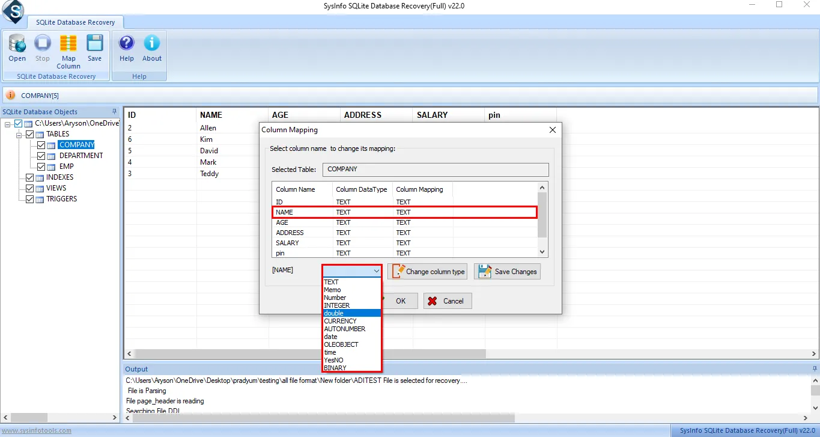The height and width of the screenshot is (437, 820).
Task: Click the Open database icon
Action: tap(17, 44)
